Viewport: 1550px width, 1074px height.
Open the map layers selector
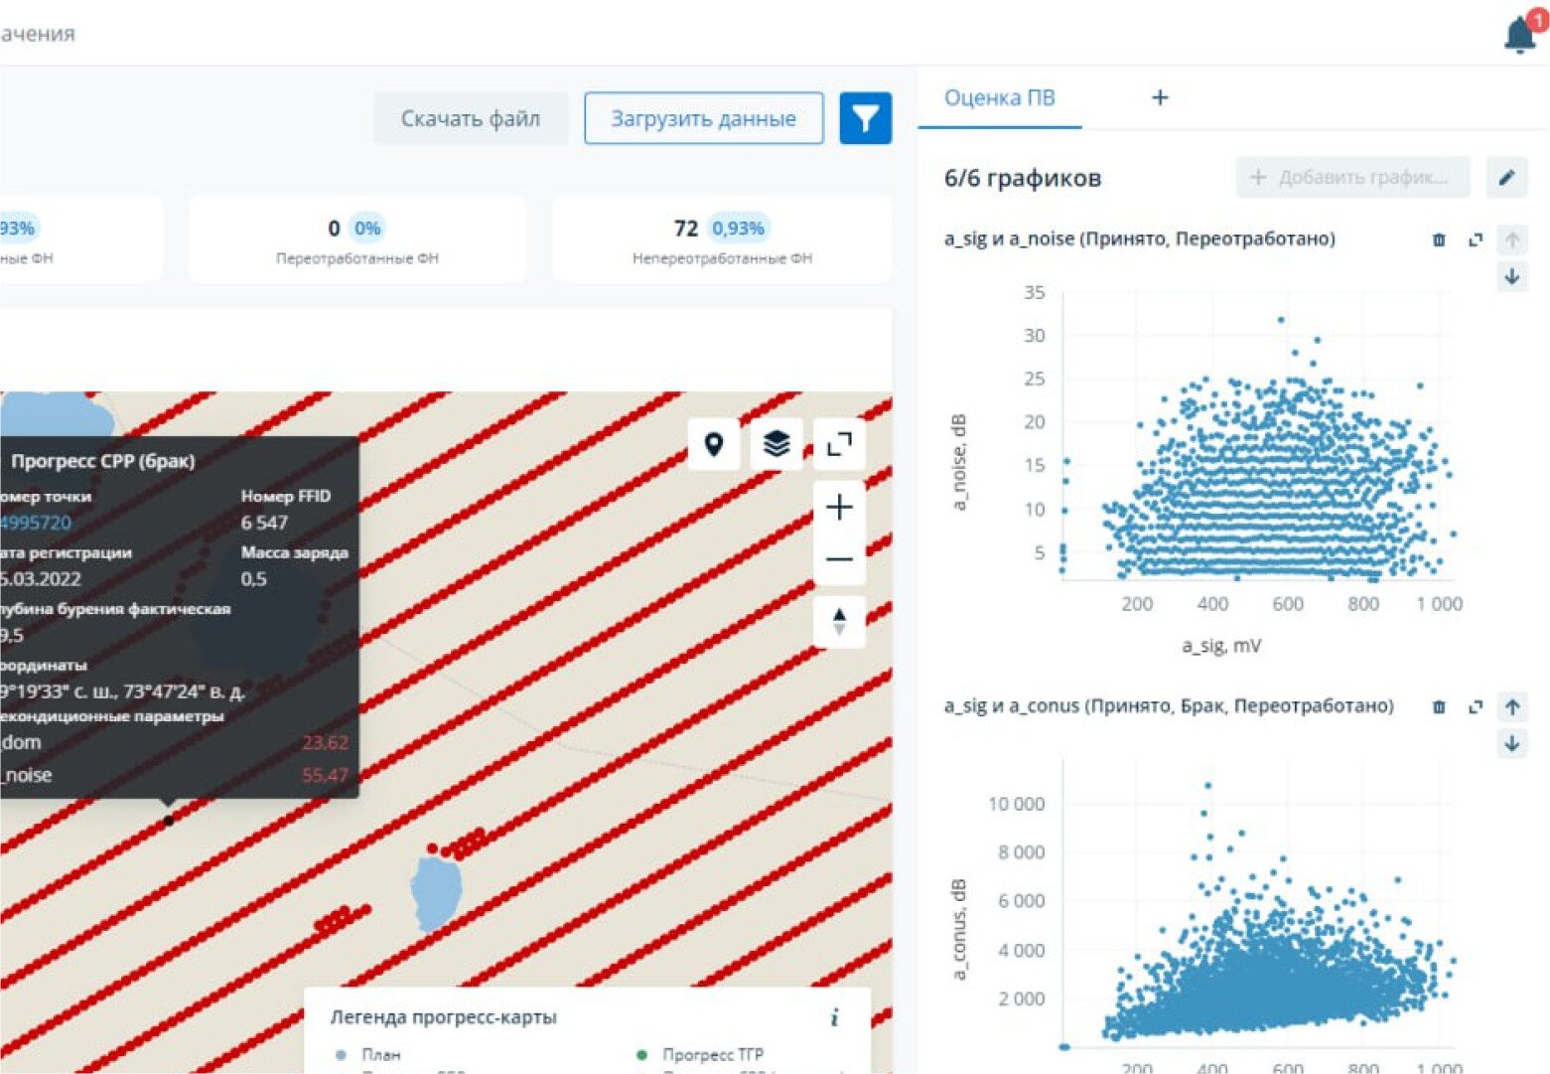tap(776, 444)
